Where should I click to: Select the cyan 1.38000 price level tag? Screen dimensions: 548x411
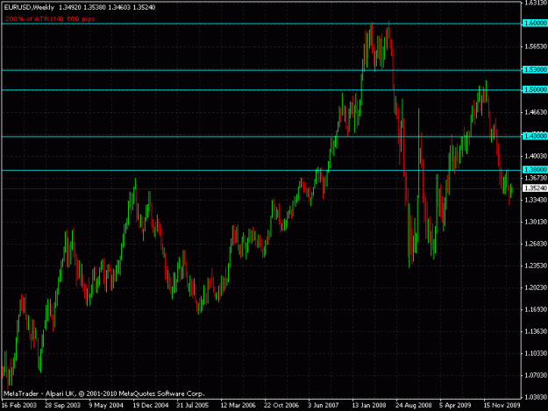point(535,170)
